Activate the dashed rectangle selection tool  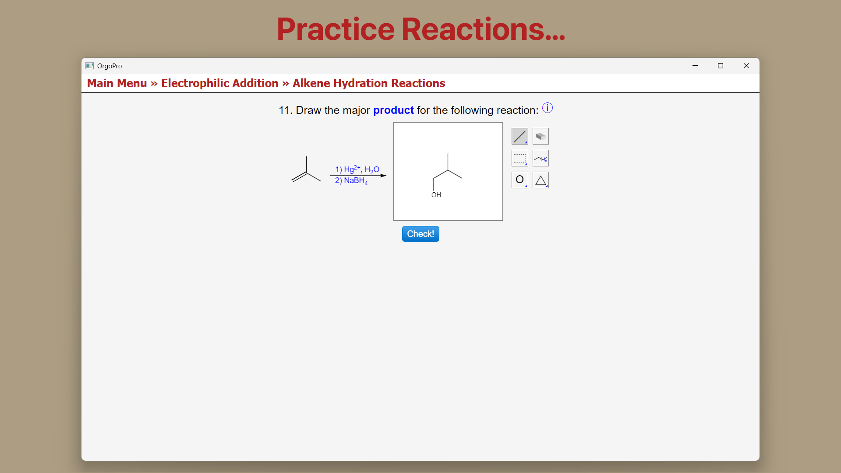click(x=519, y=158)
